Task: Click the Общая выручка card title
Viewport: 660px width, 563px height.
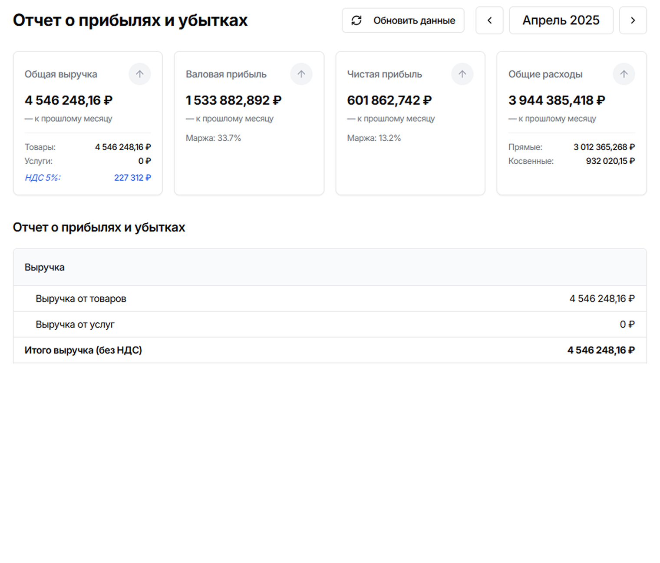Action: (x=61, y=74)
